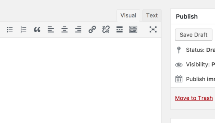Viewport: 215px width, 123px height.
Task: Click the Move to Trash link
Action: 194,98
